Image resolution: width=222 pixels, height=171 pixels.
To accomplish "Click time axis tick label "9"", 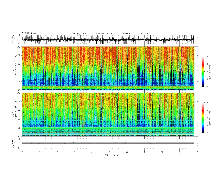I will [x=179, y=152].
